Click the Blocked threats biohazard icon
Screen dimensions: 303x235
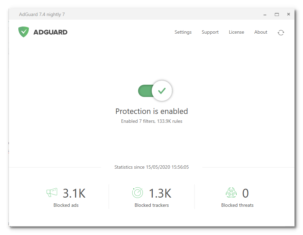pyautogui.click(x=231, y=193)
